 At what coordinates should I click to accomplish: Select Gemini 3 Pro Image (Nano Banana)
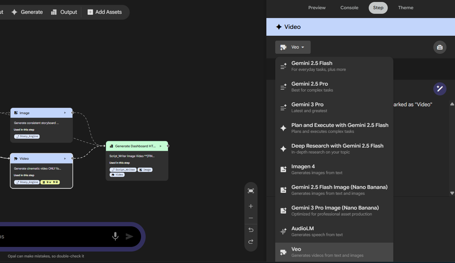coord(334,211)
